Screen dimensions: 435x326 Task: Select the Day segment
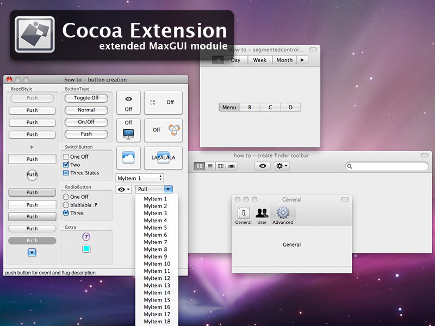pos(235,60)
